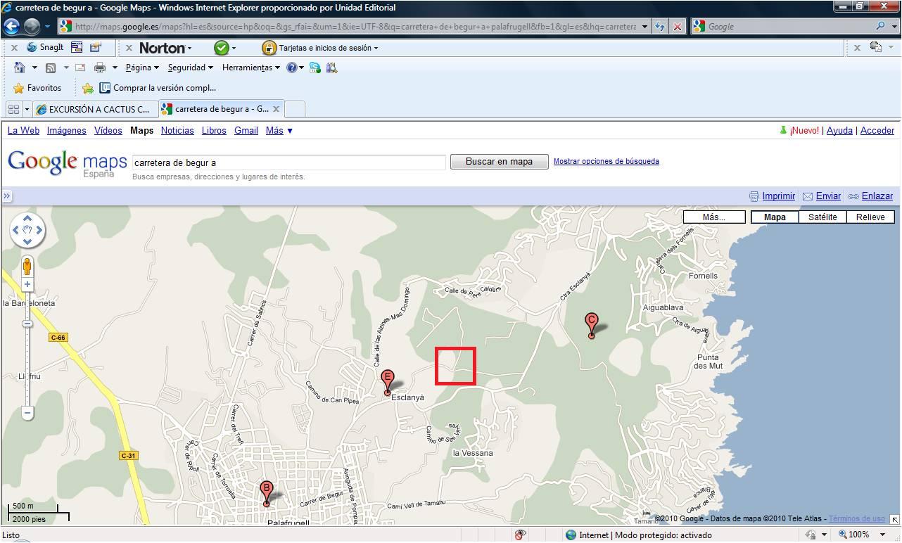Zoom in using the map plus button
The width and height of the screenshot is (902, 543).
coord(27,284)
